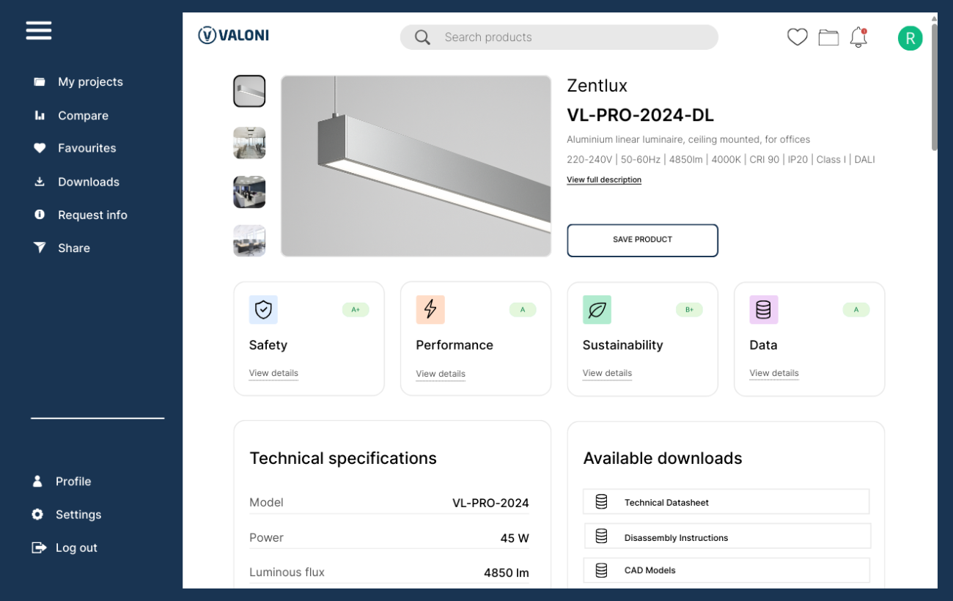Click the search magnifier icon
Screen dimensions: 953x601
coord(422,37)
